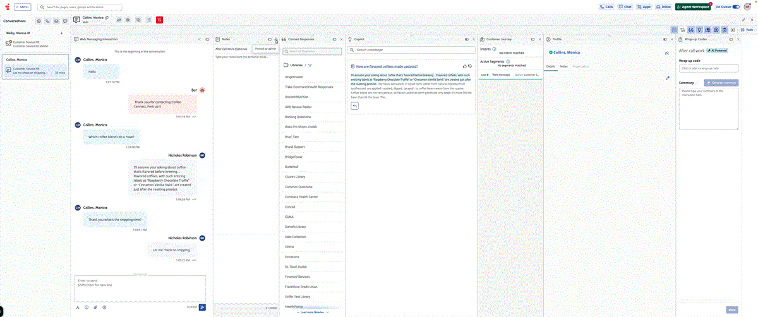Select the Collins, Monica conversation card
The image size is (758, 317).
click(x=35, y=67)
